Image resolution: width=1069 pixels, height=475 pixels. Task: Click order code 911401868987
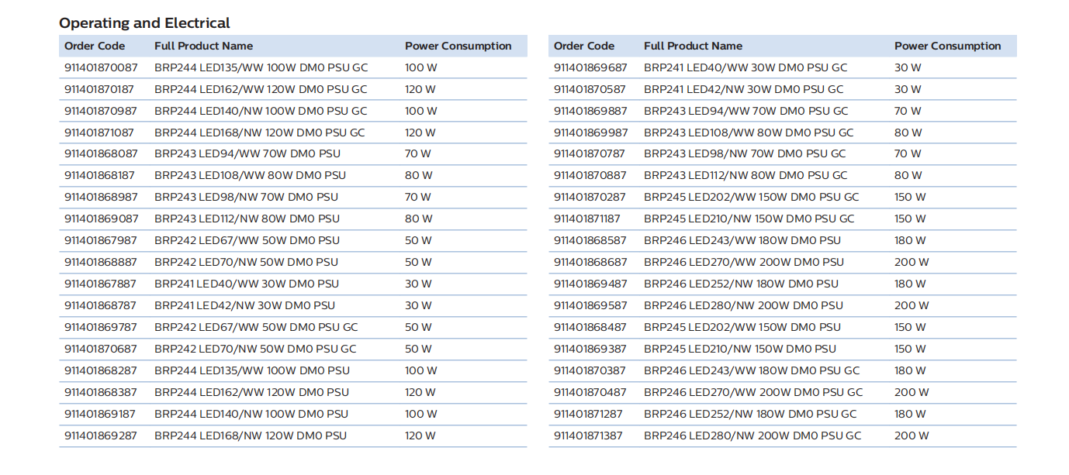101,197
